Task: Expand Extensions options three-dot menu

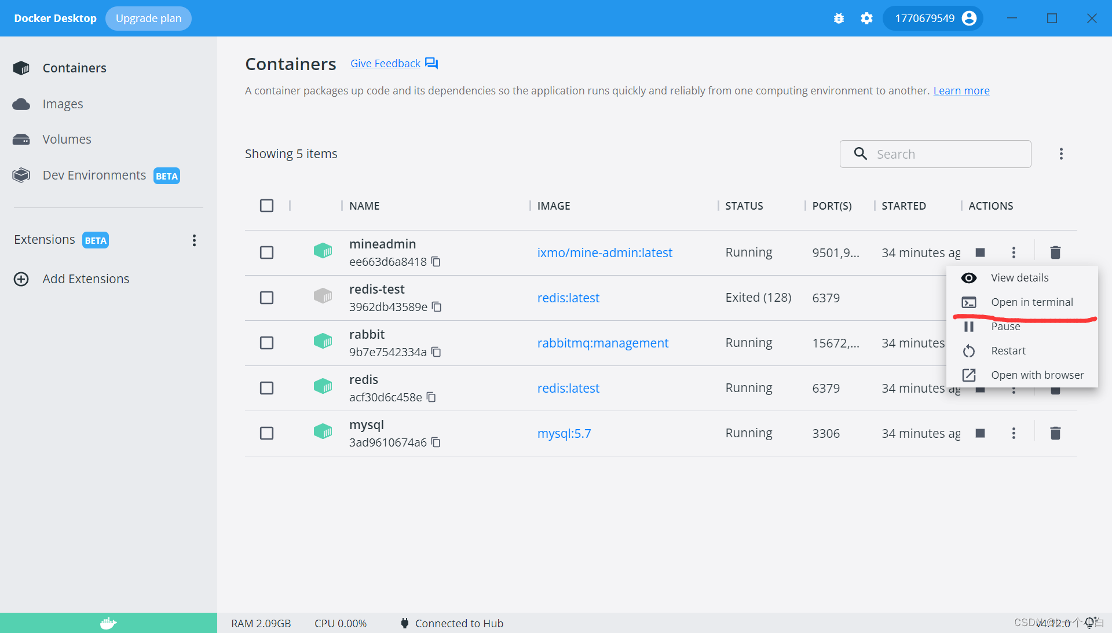Action: click(194, 240)
